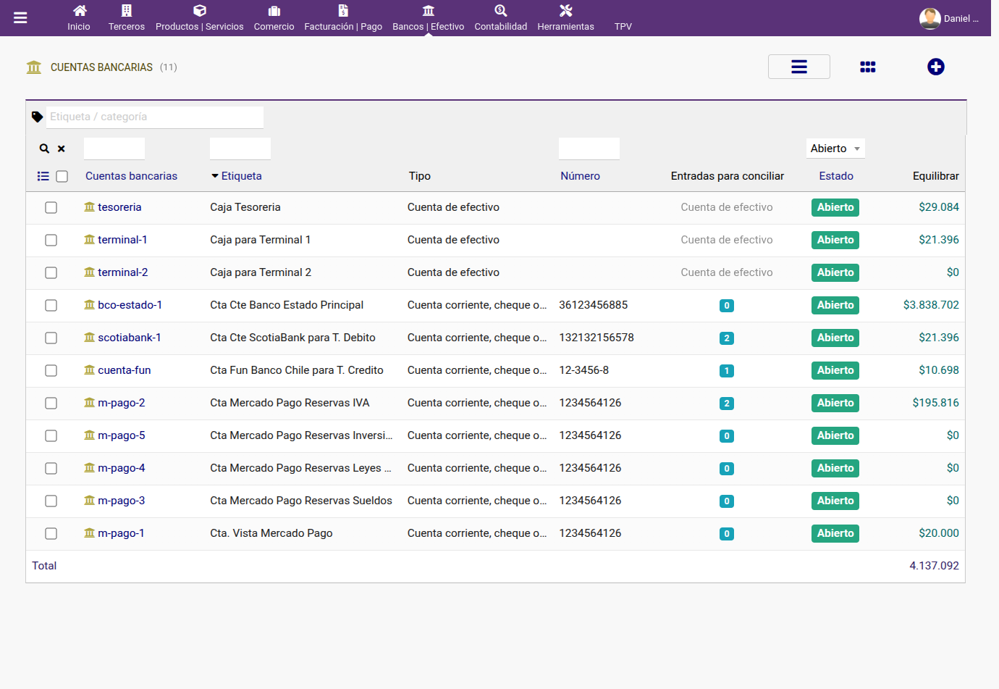This screenshot has width=999, height=689.
Task: Click the 'Cta Fun Banco Chile para T. Credito' cell
Action: click(297, 370)
